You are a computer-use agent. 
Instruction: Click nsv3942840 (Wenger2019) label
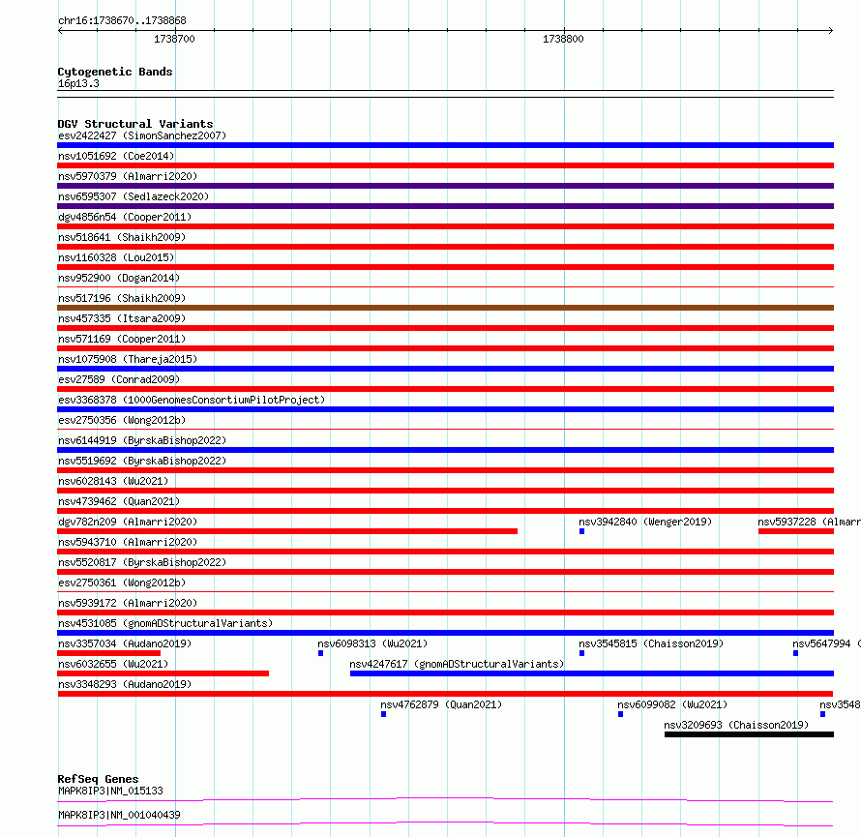click(x=645, y=522)
